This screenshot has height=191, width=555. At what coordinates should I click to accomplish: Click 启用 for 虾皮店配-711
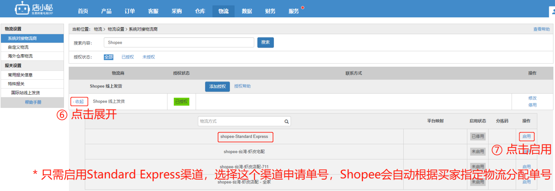[526, 167]
